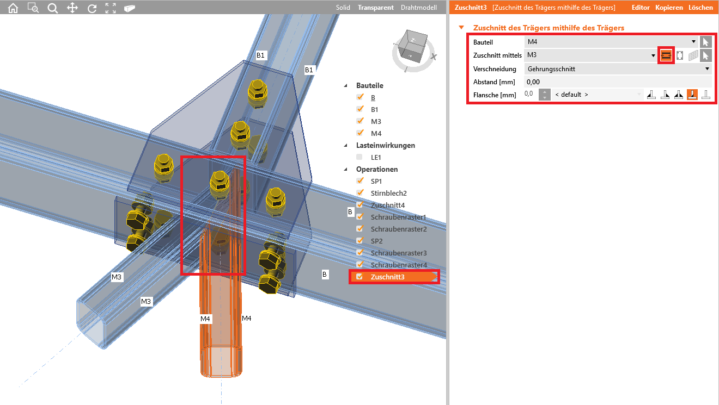Click the fit-to-screen expand icon
This screenshot has height=405, width=719.
pos(111,8)
